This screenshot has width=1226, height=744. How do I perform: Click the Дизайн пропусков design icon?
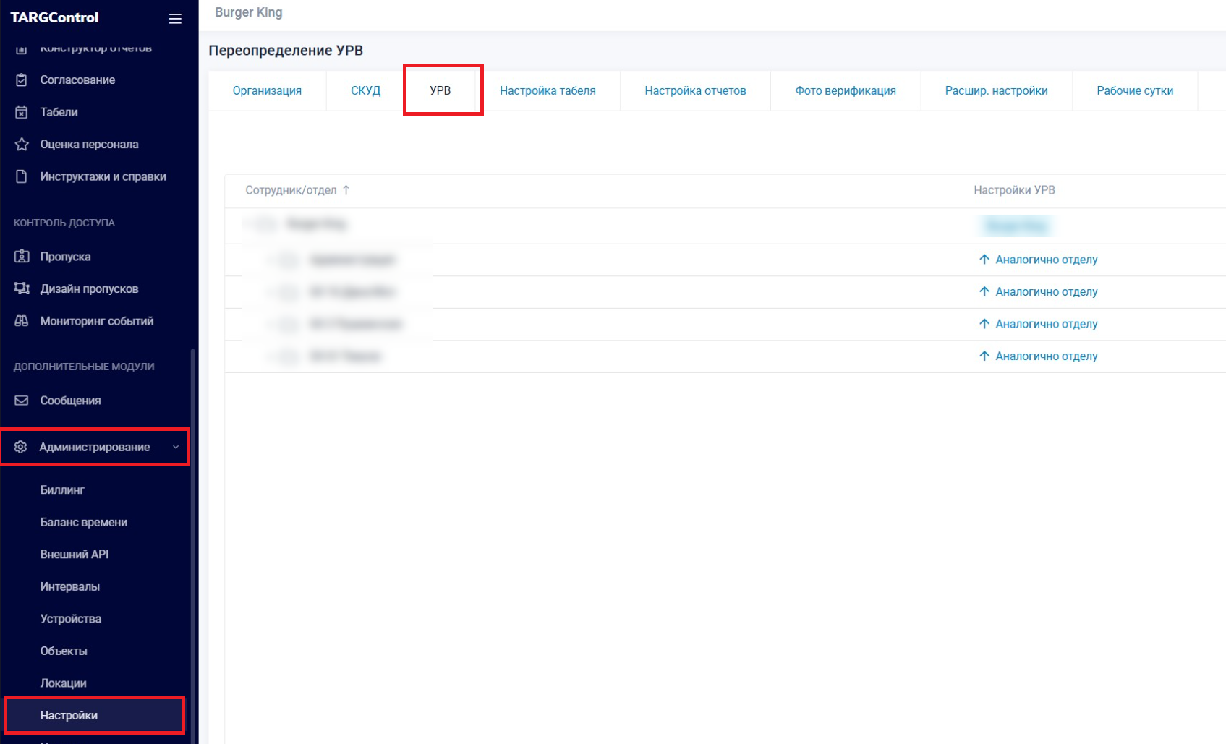[22, 288]
